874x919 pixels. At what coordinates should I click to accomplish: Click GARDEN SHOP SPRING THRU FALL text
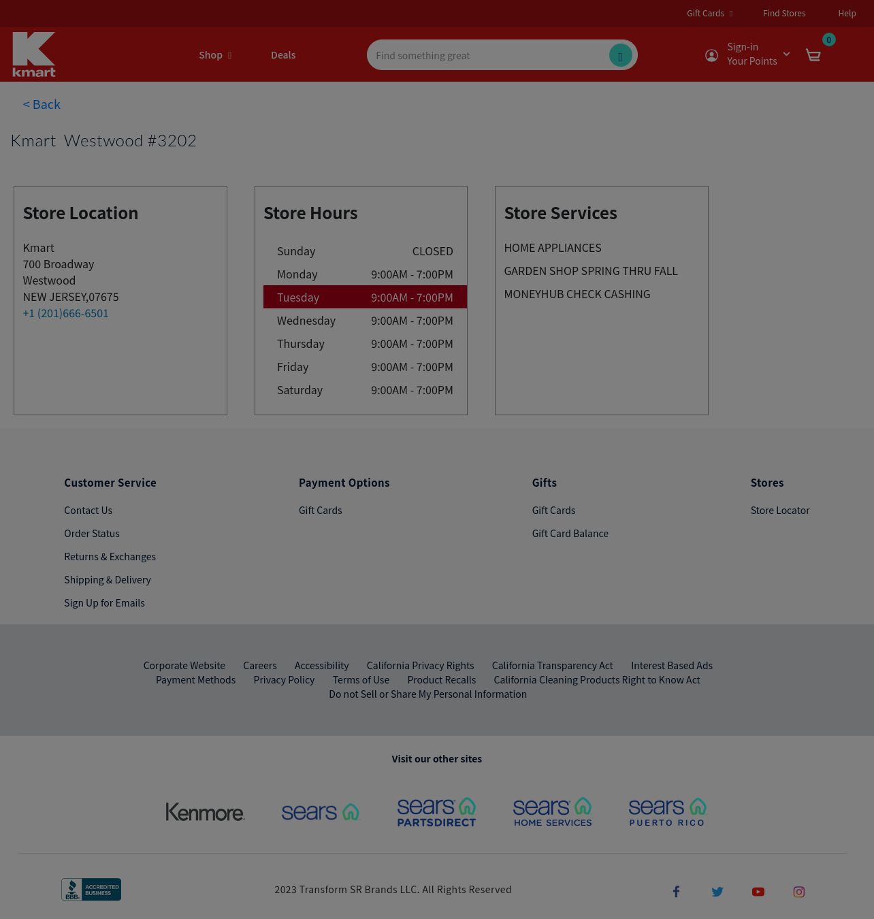coord(591,271)
